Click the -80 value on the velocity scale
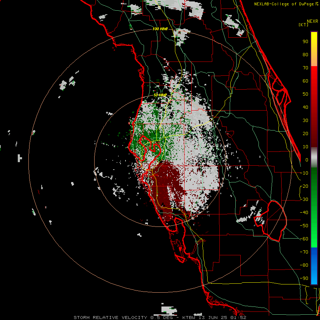This screenshot has width=320, height=320. click(304, 265)
